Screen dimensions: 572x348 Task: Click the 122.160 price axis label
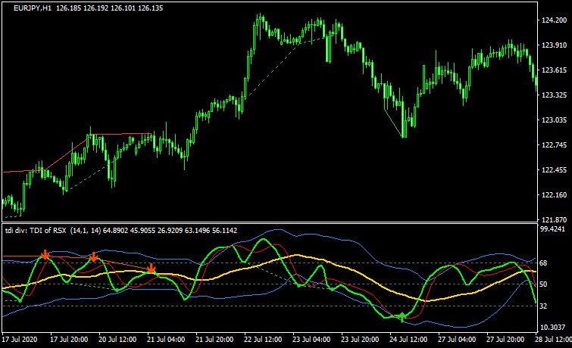[x=555, y=195]
